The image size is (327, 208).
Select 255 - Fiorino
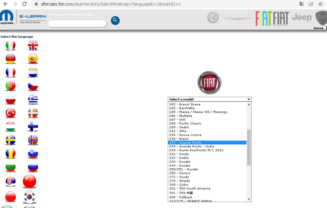pos(207,173)
